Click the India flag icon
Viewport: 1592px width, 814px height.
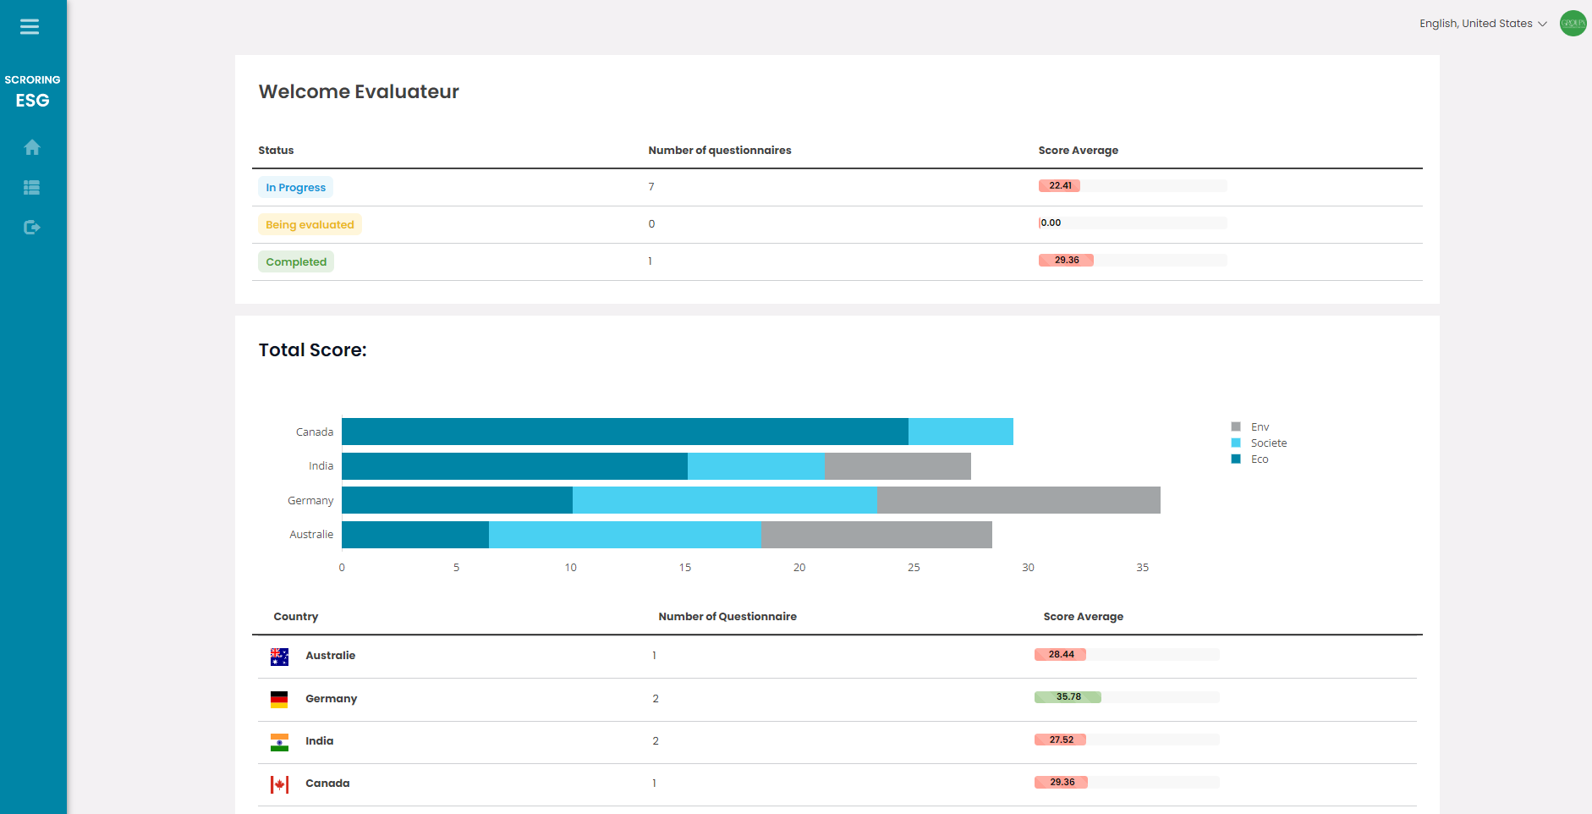[279, 742]
